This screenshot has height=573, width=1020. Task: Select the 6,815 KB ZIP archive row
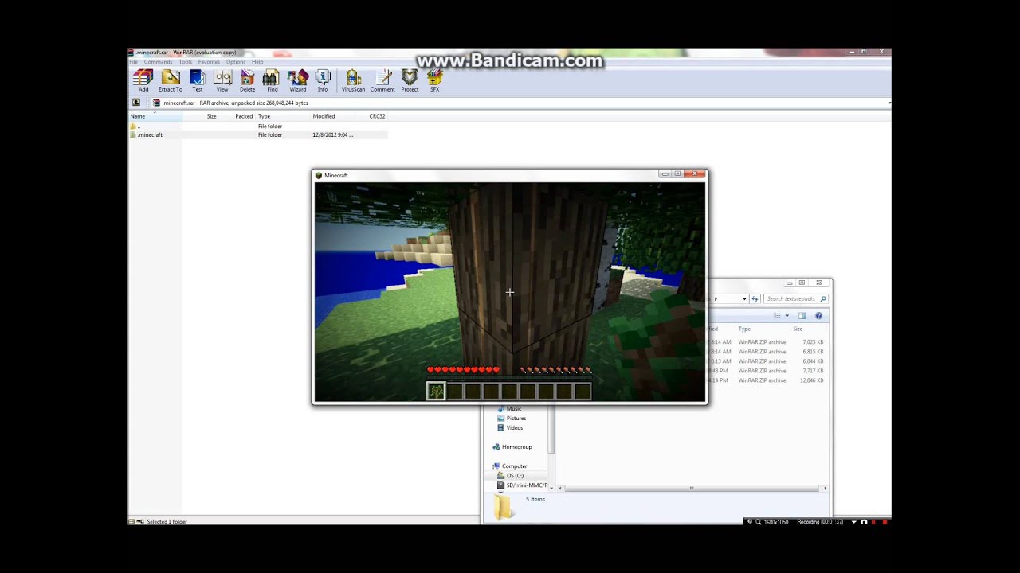point(768,352)
